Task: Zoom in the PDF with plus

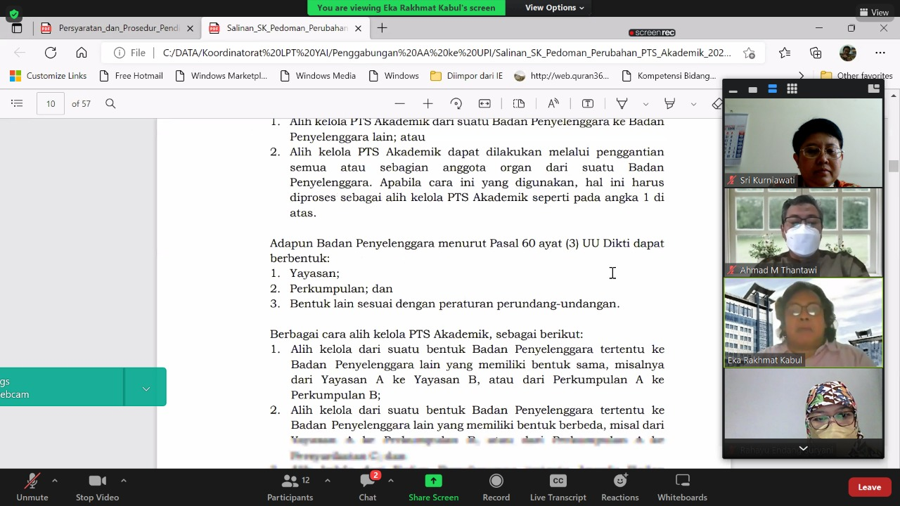Action: click(x=427, y=103)
